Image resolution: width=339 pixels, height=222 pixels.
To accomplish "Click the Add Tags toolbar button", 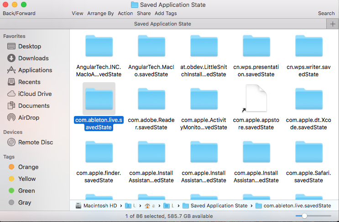I will [x=166, y=13].
